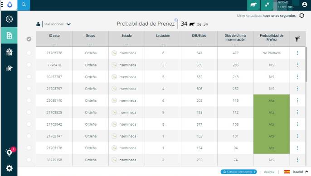Screen dimensions: 311x176
Task: Sort by Grupo column header
Action: pos(91,36)
